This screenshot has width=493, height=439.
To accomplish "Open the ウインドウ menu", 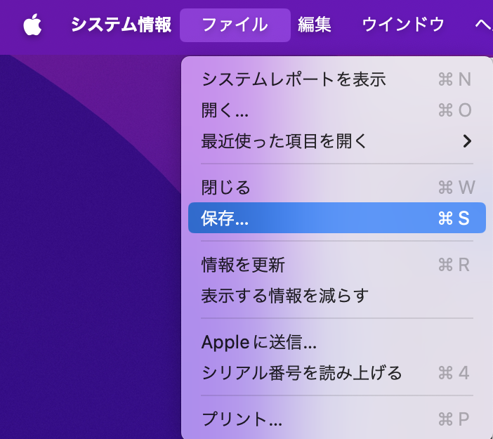I will pos(403,25).
